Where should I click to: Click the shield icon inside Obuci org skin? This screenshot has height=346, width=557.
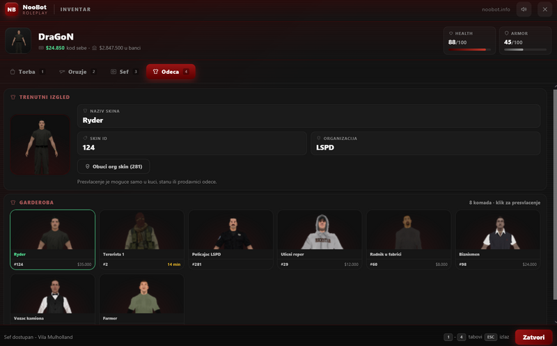(x=88, y=166)
